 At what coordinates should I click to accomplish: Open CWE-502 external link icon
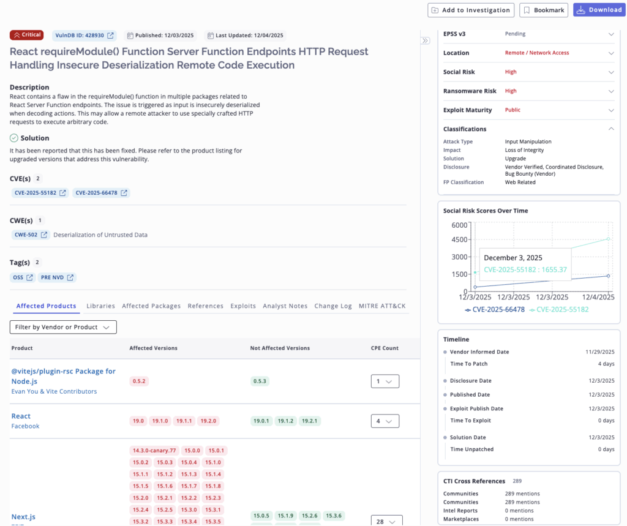(44, 235)
